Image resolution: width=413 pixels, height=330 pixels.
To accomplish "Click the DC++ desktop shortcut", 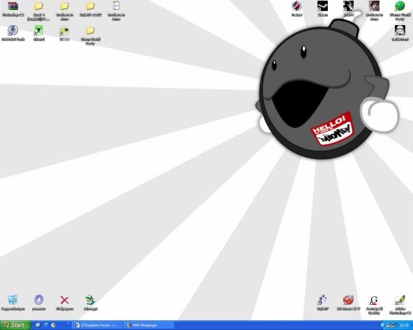I will point(64,31).
